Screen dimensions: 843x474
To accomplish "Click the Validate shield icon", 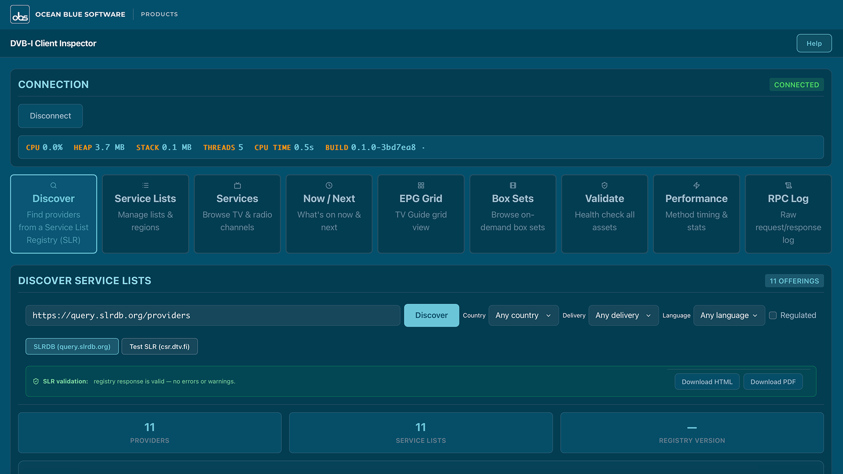I will (605, 186).
